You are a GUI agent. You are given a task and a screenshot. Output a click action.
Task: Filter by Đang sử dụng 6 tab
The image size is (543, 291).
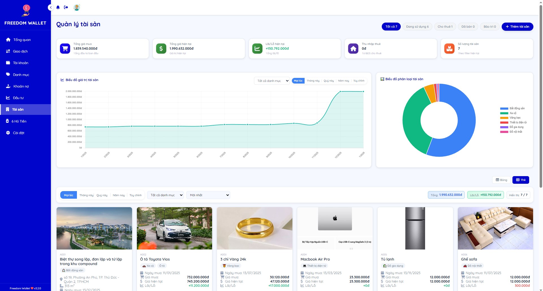click(417, 27)
